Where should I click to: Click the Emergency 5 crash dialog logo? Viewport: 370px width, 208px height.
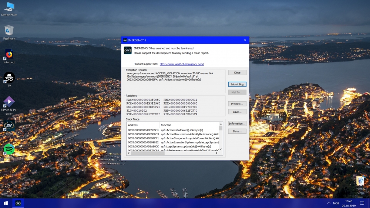128,50
